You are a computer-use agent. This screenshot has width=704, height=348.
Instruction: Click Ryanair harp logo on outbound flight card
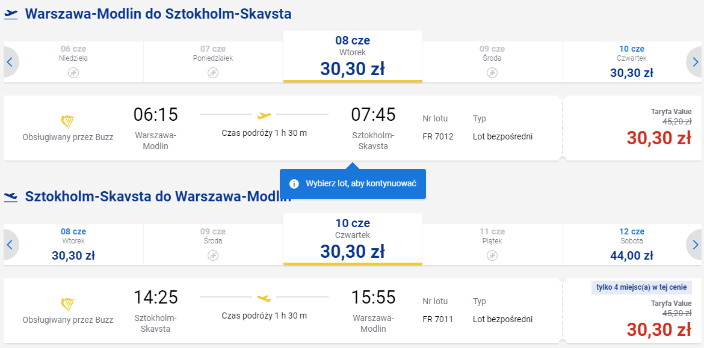click(68, 122)
